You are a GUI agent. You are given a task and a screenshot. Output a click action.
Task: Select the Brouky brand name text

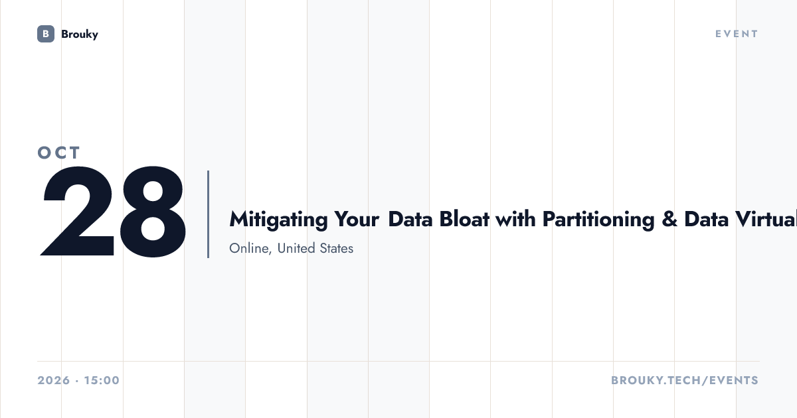[80, 34]
